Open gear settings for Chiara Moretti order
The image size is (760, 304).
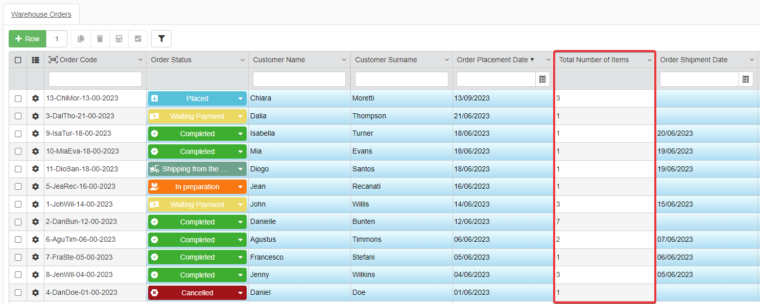[35, 98]
